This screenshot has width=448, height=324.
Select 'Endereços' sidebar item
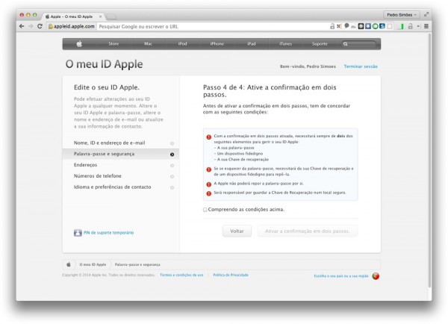pos(121,165)
